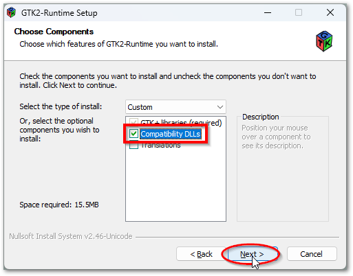Open the install type Custom dropdown
353x276 pixels.
[175, 107]
